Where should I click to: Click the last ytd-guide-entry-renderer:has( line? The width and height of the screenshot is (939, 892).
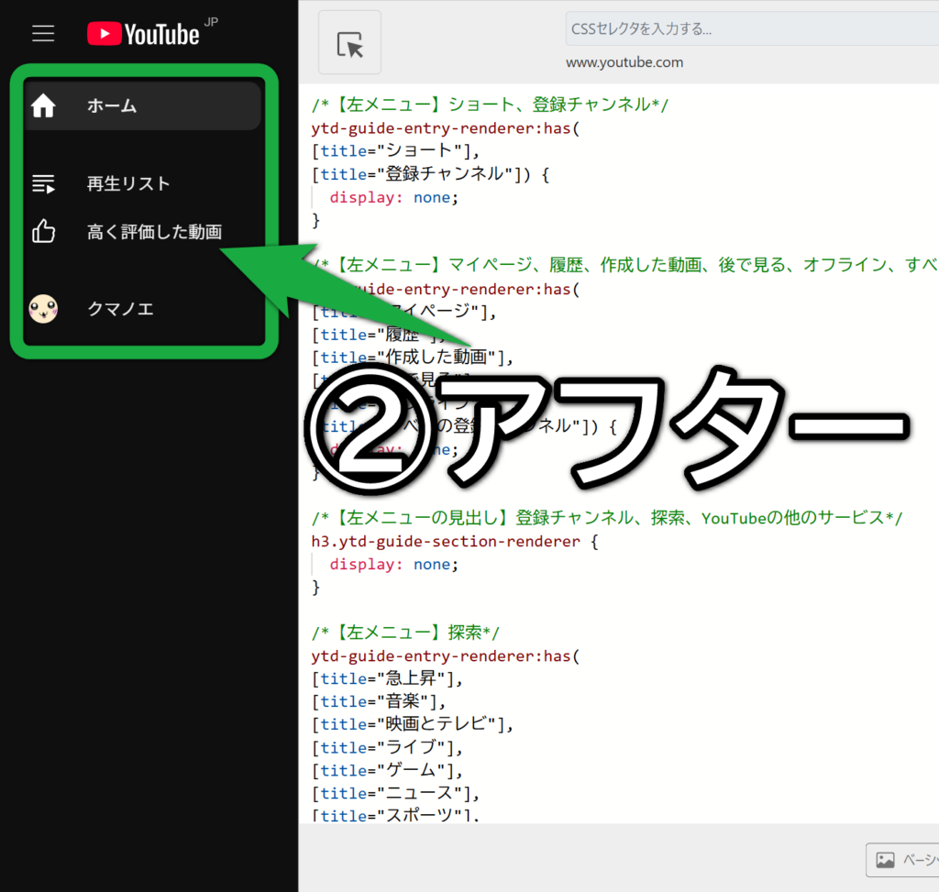coord(446,656)
